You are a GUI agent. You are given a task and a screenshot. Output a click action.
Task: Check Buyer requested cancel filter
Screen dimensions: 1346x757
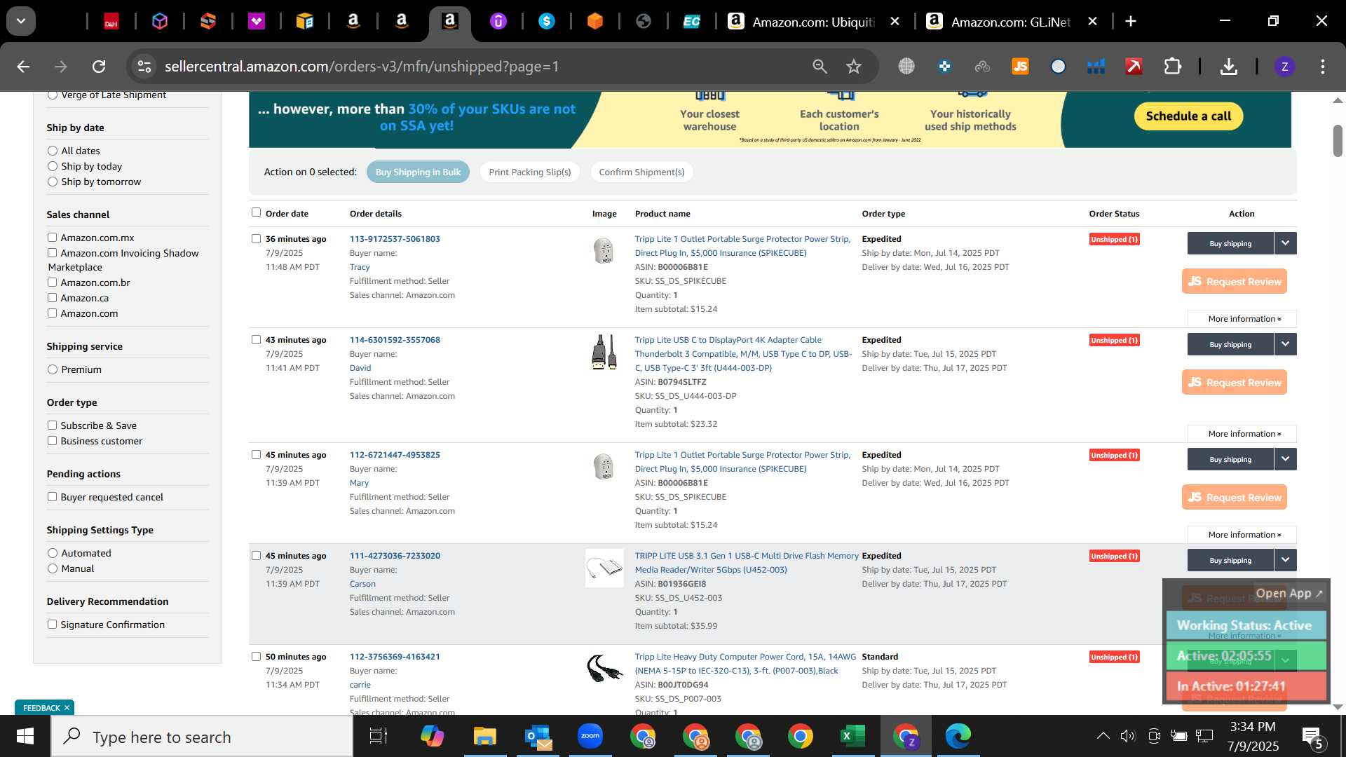52,496
